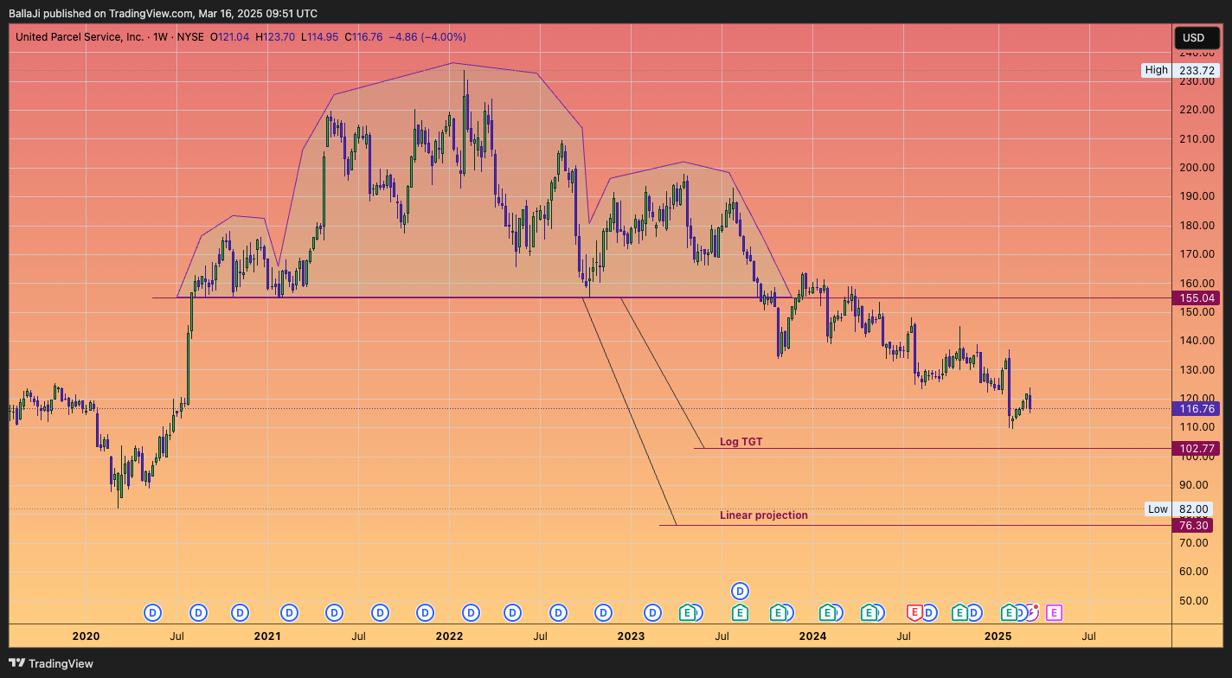
Task: Click the green earnings marker near January 2024
Action: 827,613
